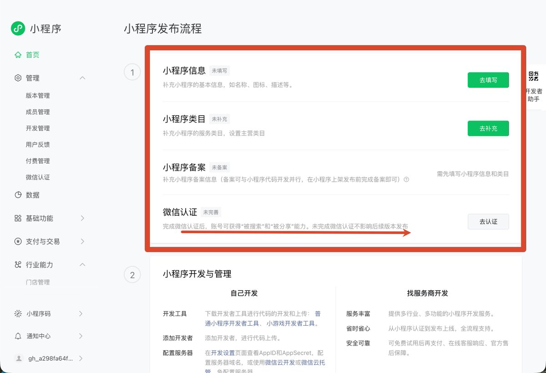Image resolution: width=546 pixels, height=373 pixels.
Task: Click the 基础功能 grid icon
Action: point(18,218)
